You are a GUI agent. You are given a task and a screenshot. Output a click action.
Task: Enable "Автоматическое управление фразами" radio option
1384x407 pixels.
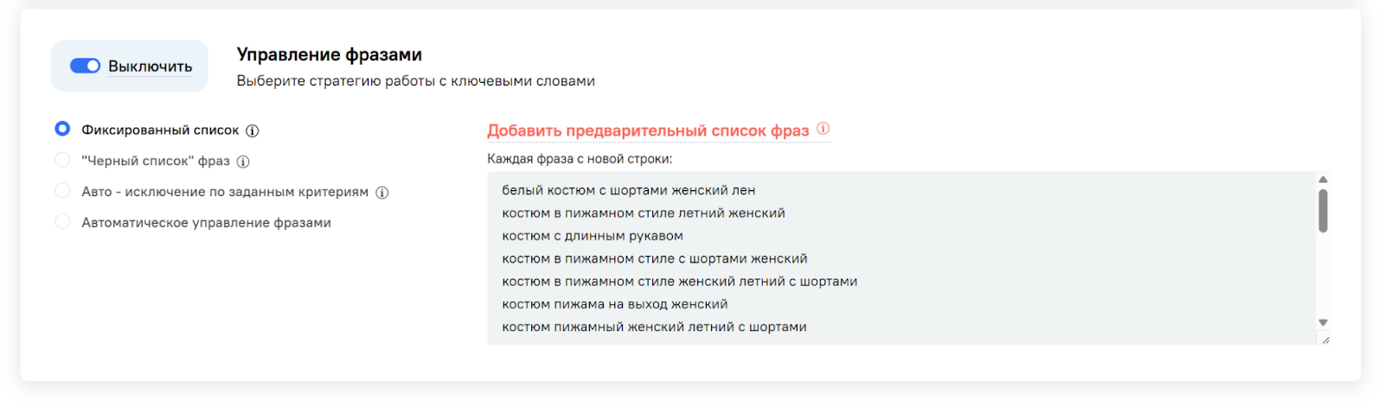coord(62,222)
